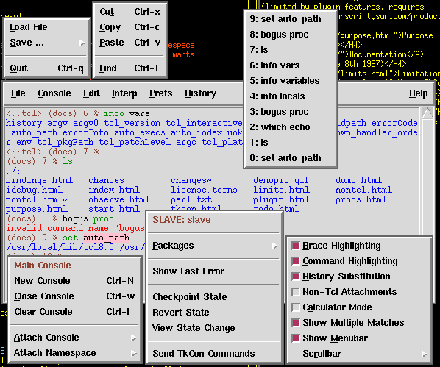Expand Attach Namespace submenu arrow
This screenshot has width=440, height=367.
click(x=134, y=354)
